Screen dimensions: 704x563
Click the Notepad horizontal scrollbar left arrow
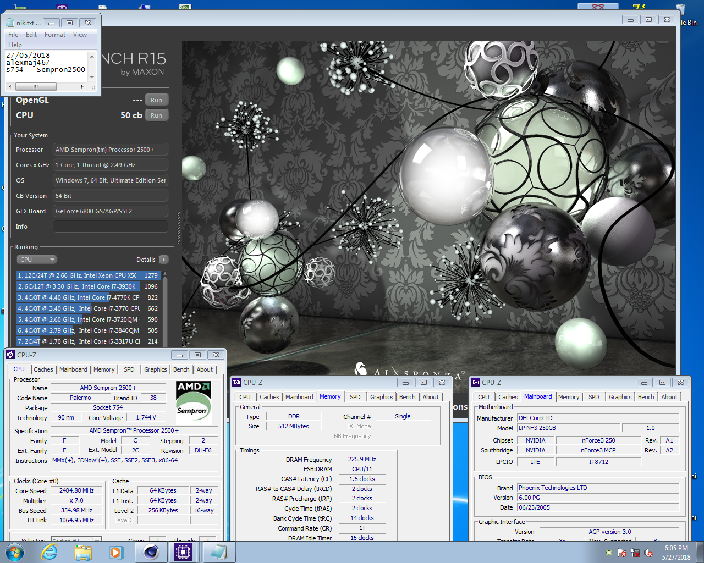click(x=11, y=86)
